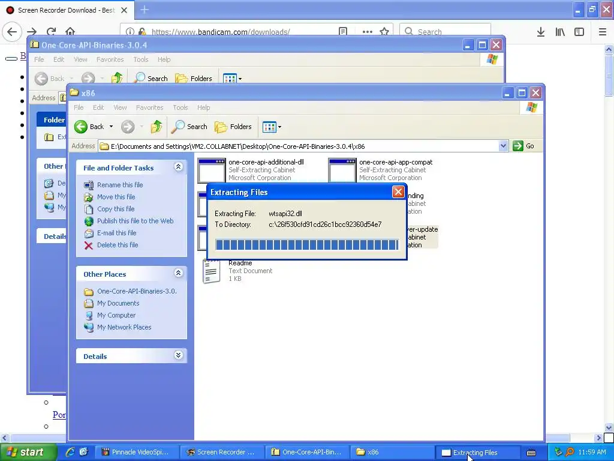This screenshot has width=614, height=461.
Task: Open Tools menu in x86 window
Action: tap(180, 107)
